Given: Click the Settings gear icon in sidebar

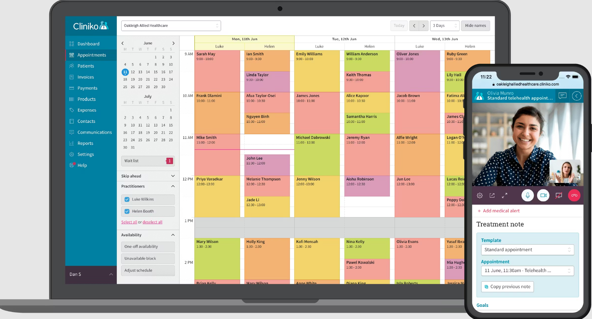Looking at the screenshot, I should pyautogui.click(x=72, y=154).
